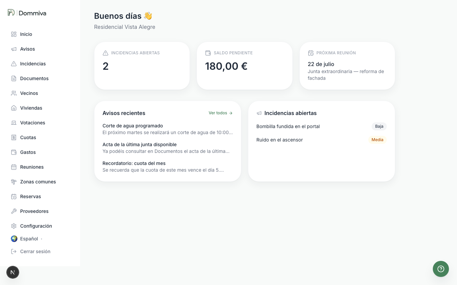Image resolution: width=457 pixels, height=285 pixels.
Task: Click the globe icon next to Español
Action: (14, 239)
